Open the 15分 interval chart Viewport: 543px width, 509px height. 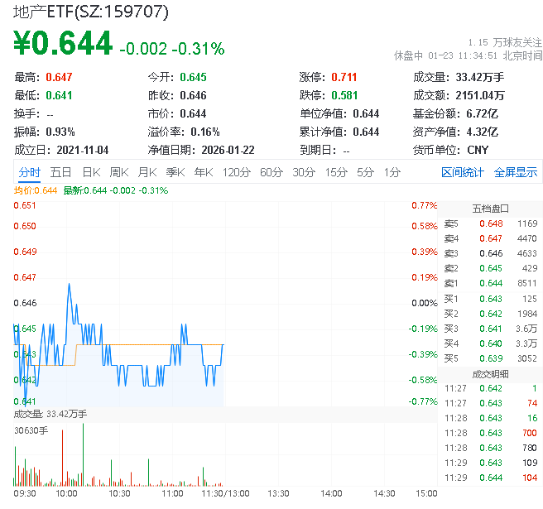(336, 172)
